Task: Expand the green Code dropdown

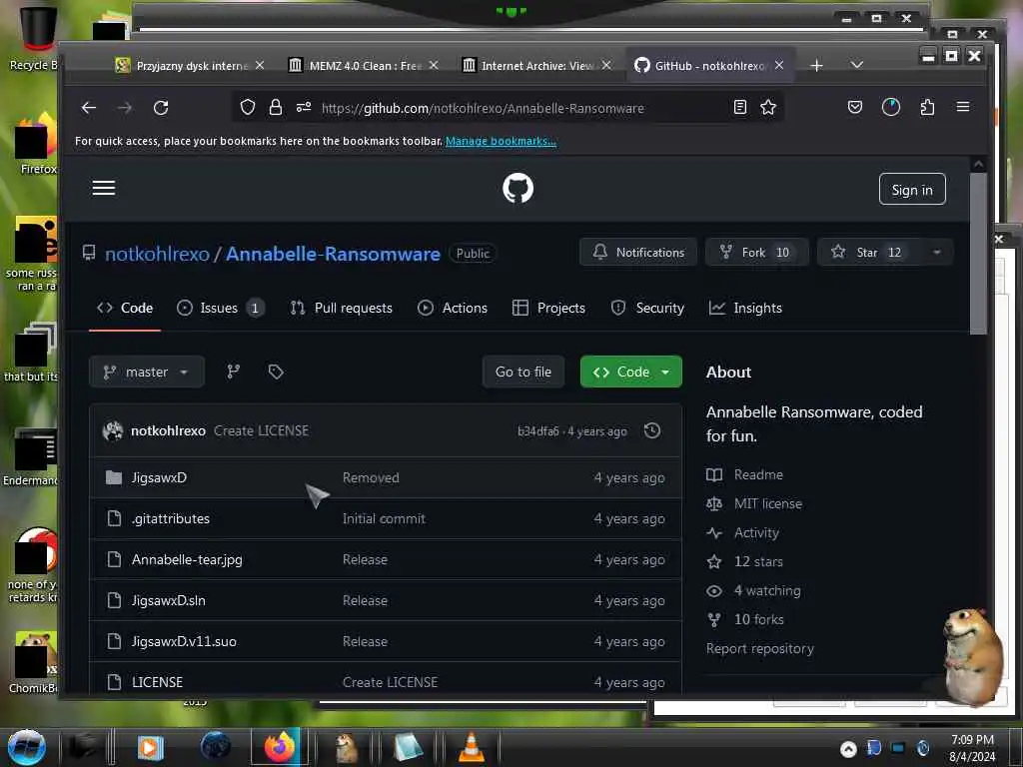Action: 631,372
